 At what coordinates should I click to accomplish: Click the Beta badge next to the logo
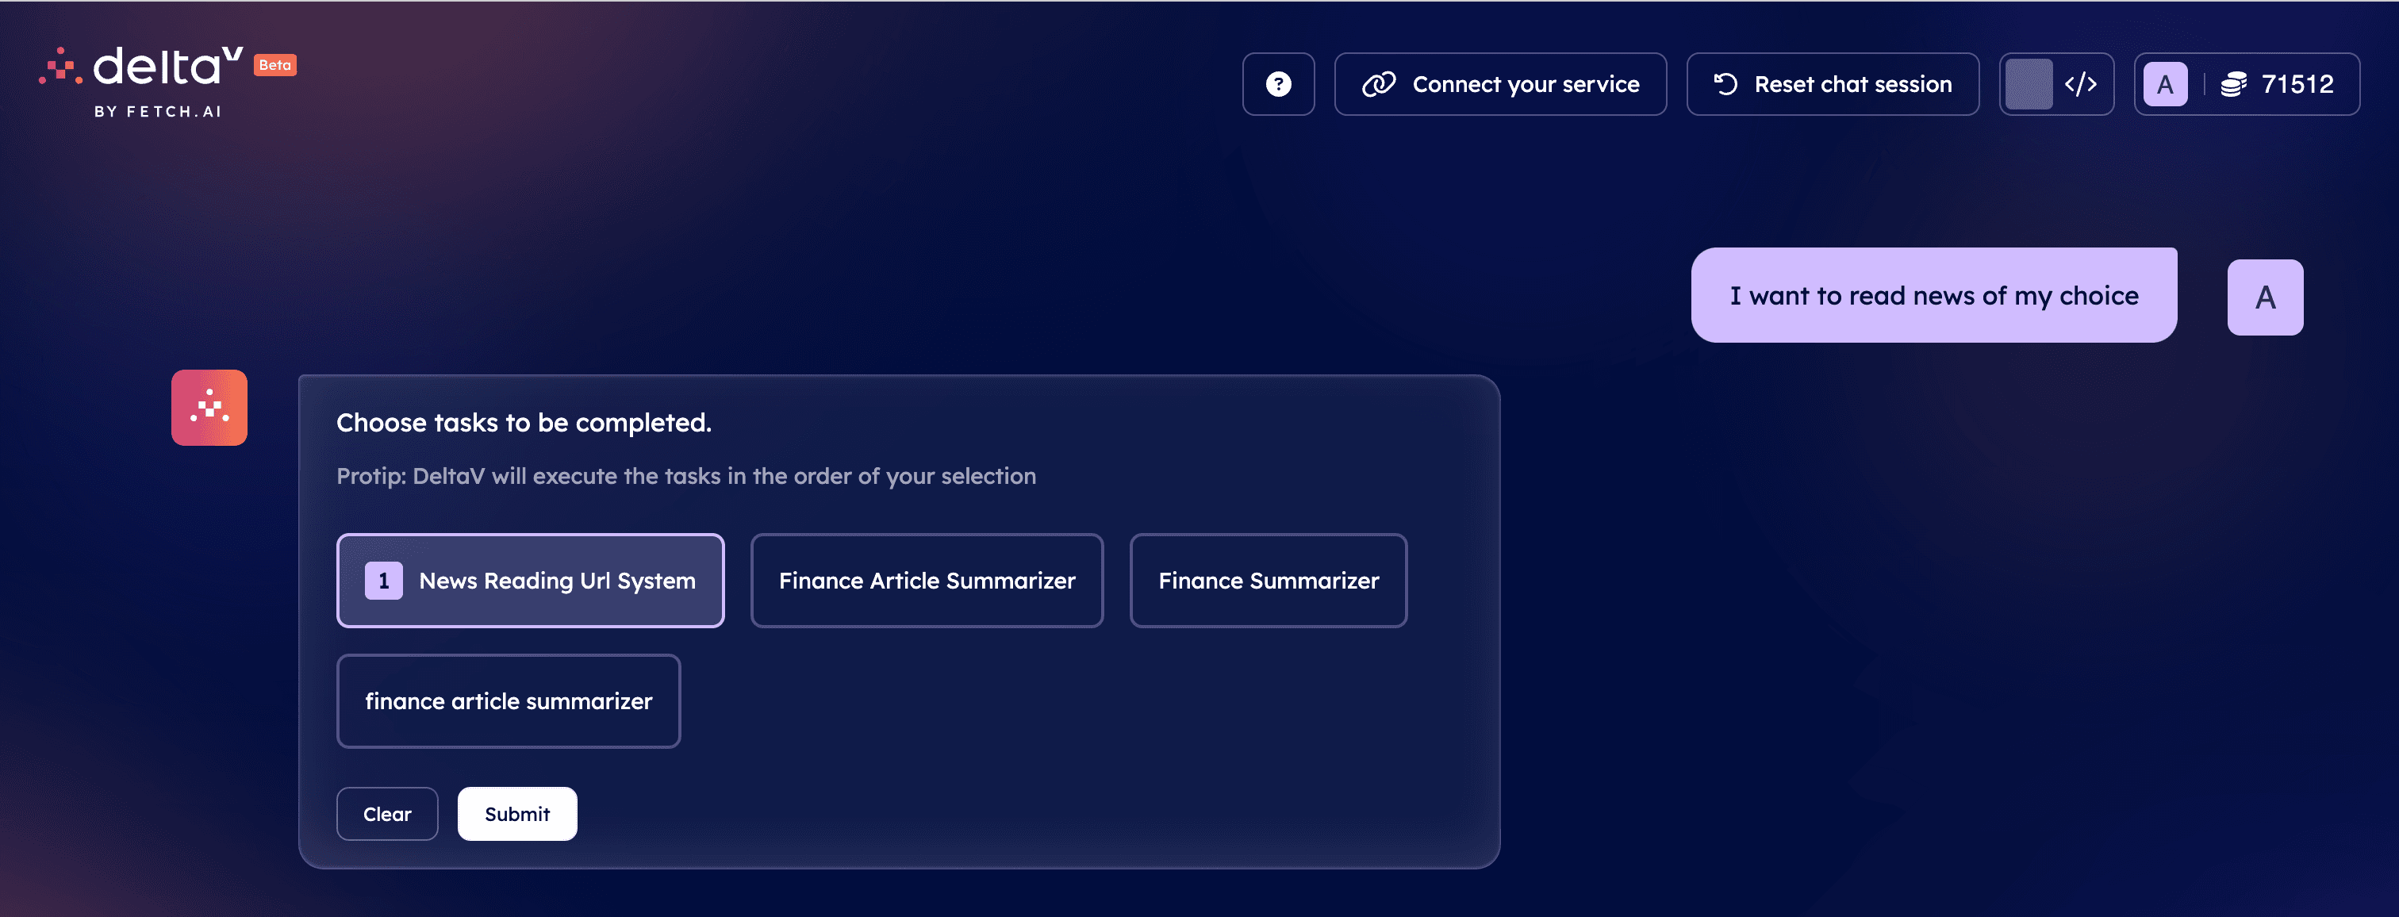pyautogui.click(x=274, y=64)
